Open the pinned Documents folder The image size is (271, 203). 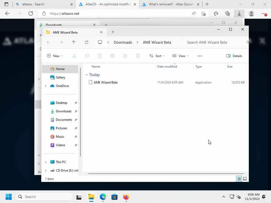pyautogui.click(x=60, y=120)
